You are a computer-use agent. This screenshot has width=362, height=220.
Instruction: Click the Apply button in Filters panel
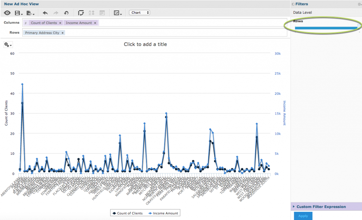(303, 216)
